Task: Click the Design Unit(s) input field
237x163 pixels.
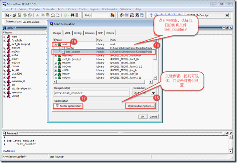Action: (x=92, y=93)
